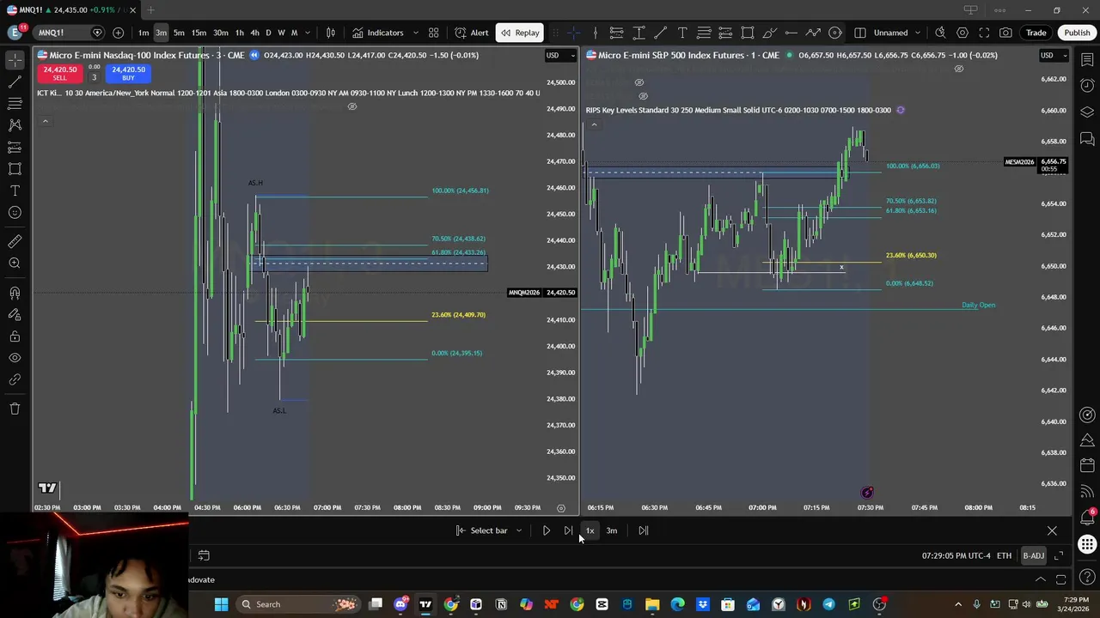Open the object tree layers panel

point(1087,112)
